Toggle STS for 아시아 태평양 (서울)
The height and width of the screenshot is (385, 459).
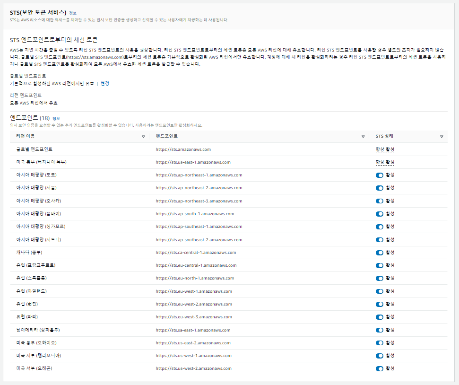(x=380, y=188)
